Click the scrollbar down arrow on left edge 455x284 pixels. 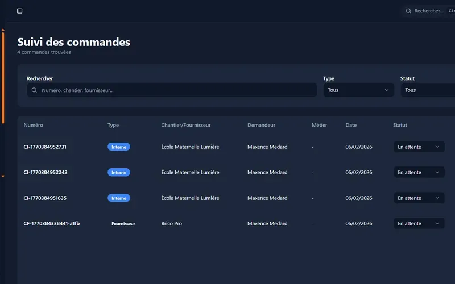[3, 176]
